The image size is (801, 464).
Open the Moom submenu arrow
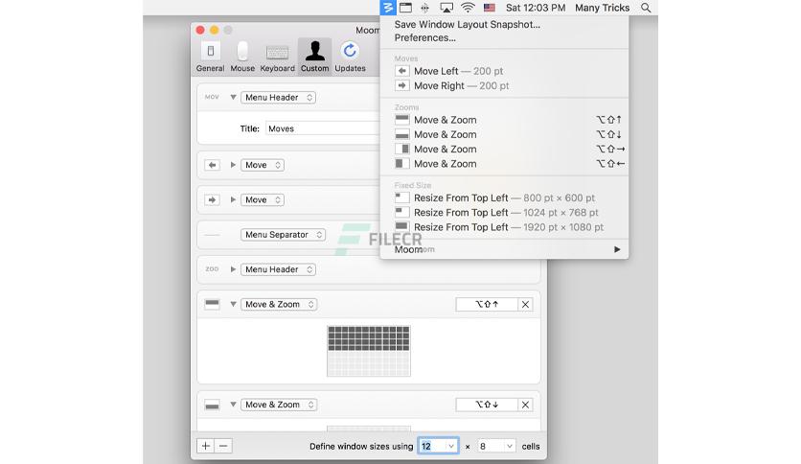tap(617, 249)
